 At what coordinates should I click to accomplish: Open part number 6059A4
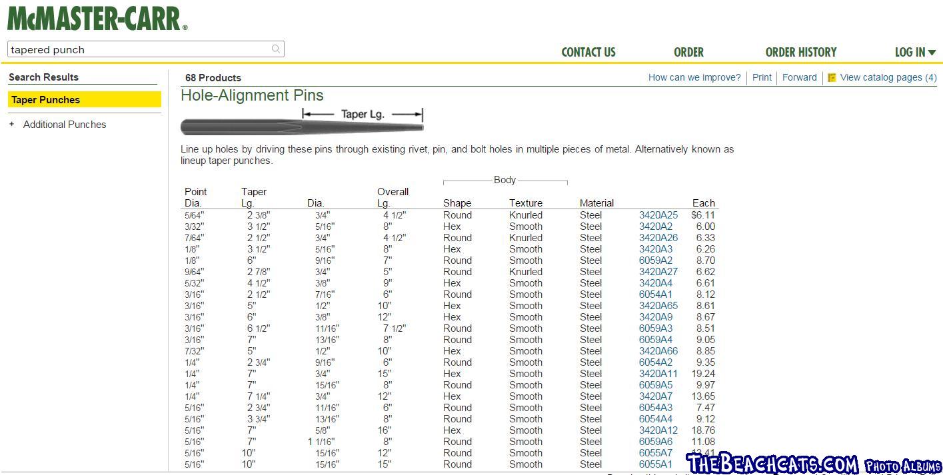[x=656, y=340]
